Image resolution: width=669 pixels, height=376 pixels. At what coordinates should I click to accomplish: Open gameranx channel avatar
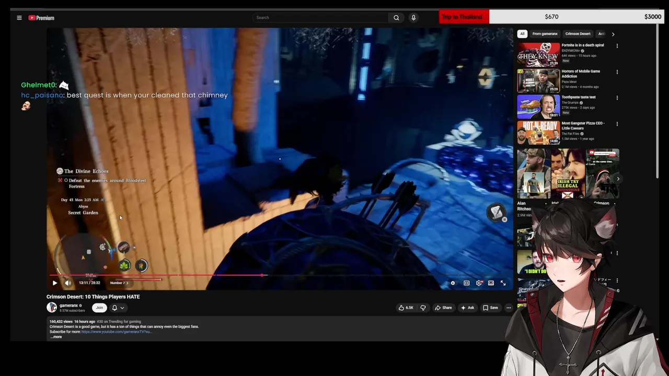coord(52,308)
